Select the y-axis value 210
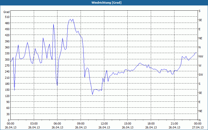The width and height of the screenshot is (208, 130). coord(7,77)
